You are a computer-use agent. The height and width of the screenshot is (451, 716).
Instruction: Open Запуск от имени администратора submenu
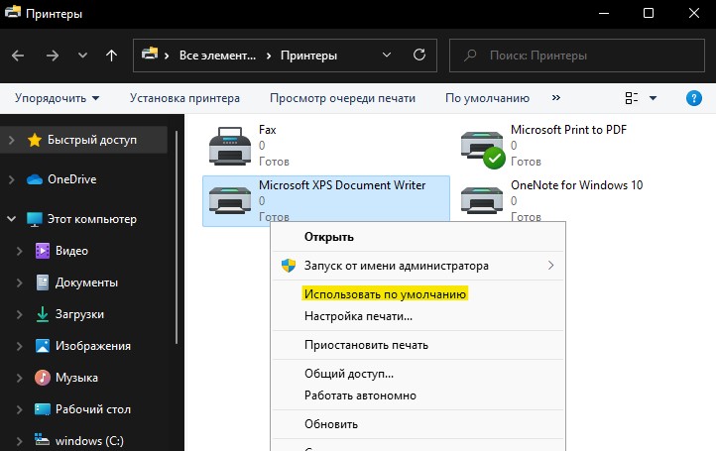point(418,266)
